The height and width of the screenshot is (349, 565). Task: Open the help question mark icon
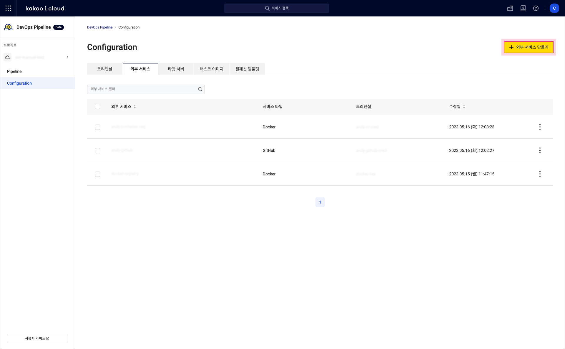pos(536,8)
